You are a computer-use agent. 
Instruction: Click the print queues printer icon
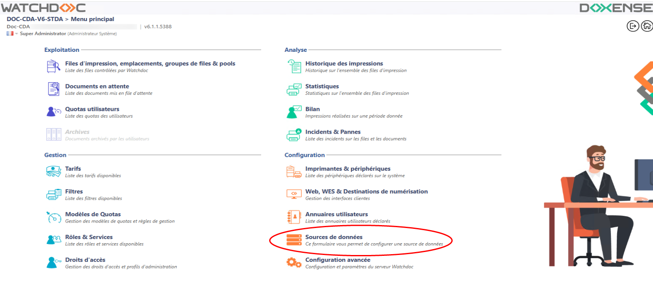tap(54, 67)
